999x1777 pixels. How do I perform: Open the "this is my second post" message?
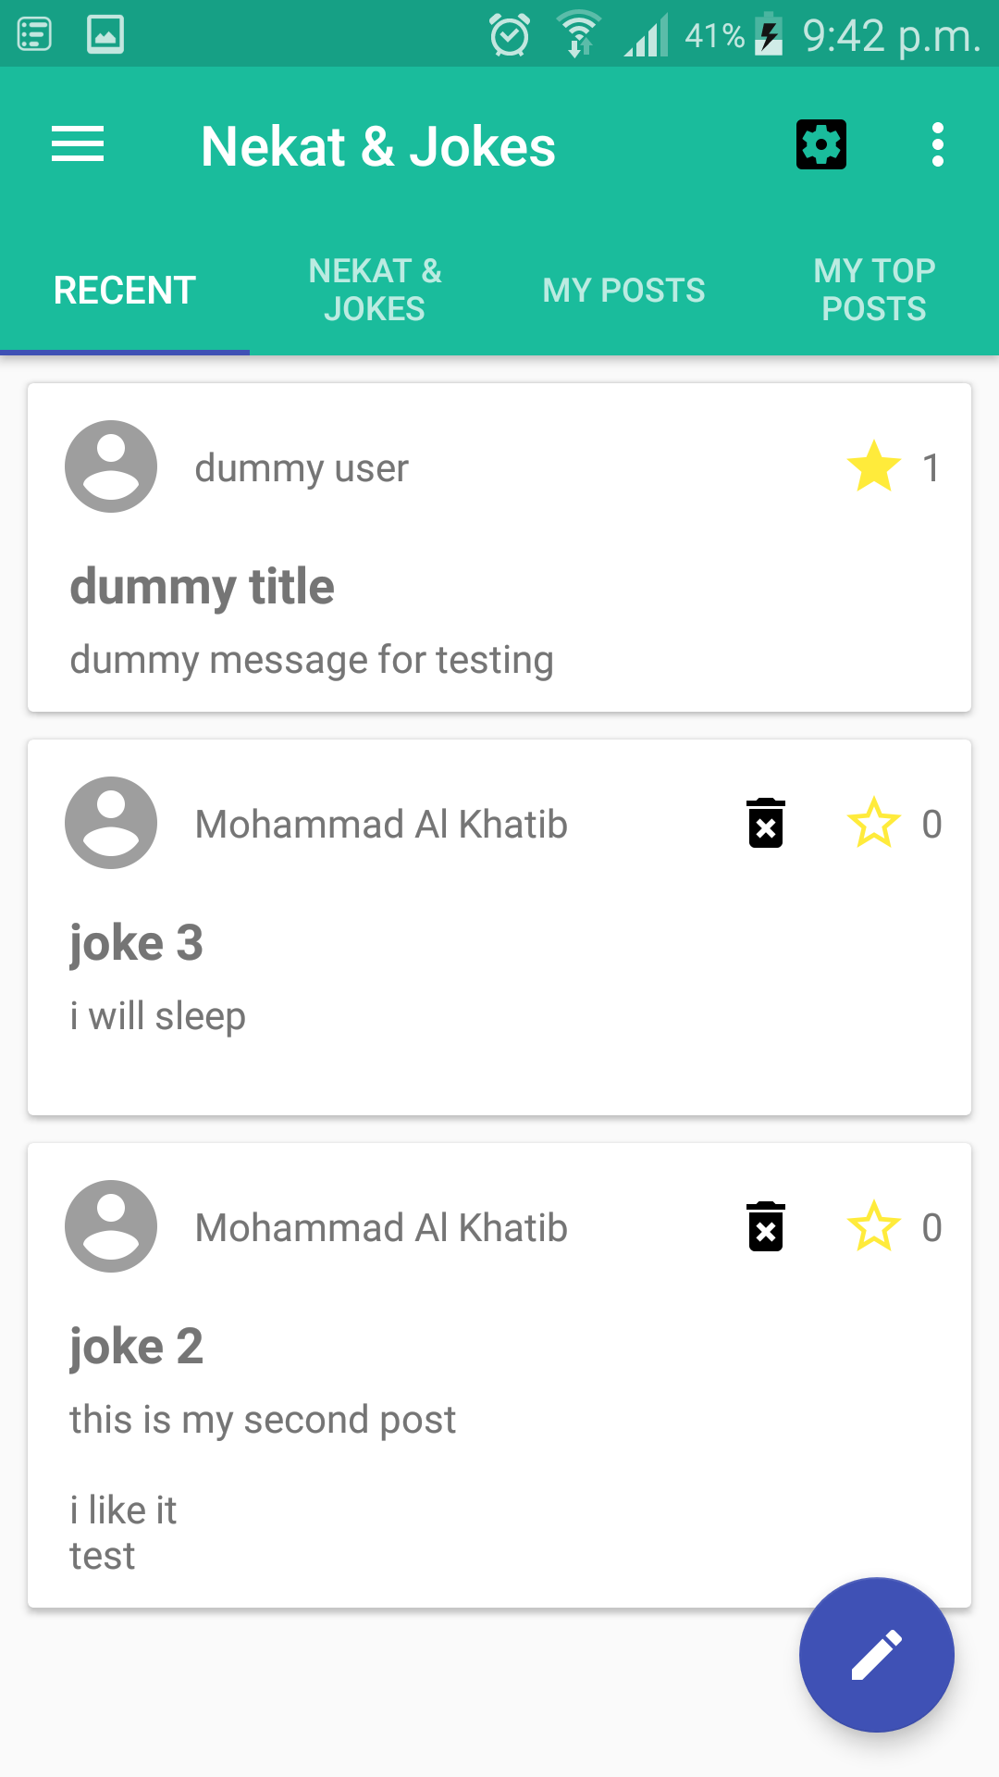pos(263,1420)
